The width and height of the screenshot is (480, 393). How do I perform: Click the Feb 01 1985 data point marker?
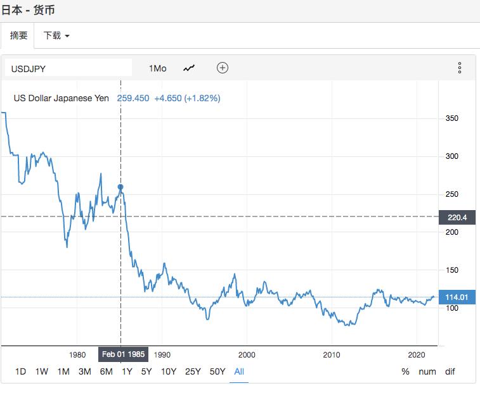[120, 187]
